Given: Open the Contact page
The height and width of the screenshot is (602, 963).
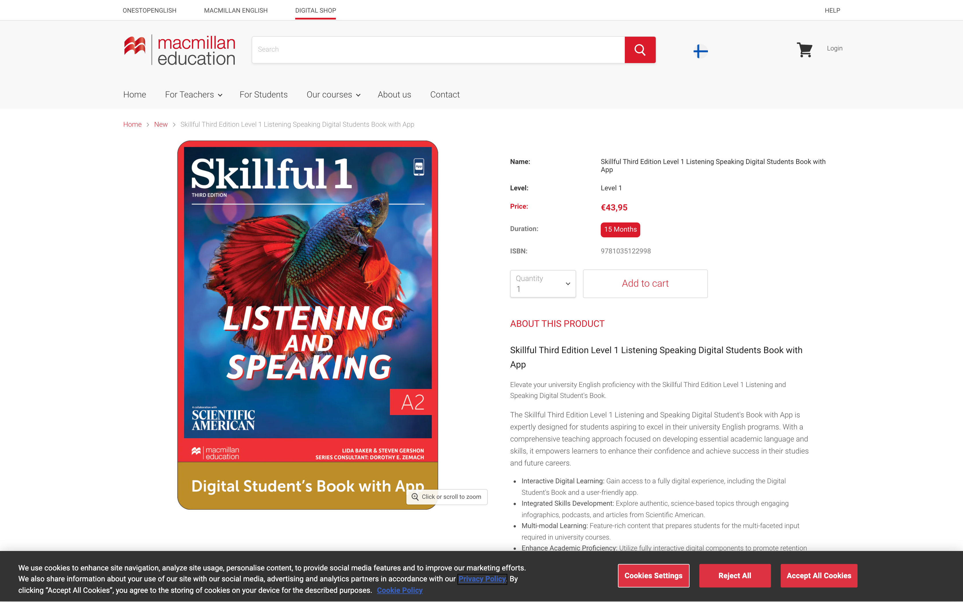Looking at the screenshot, I should (x=445, y=95).
